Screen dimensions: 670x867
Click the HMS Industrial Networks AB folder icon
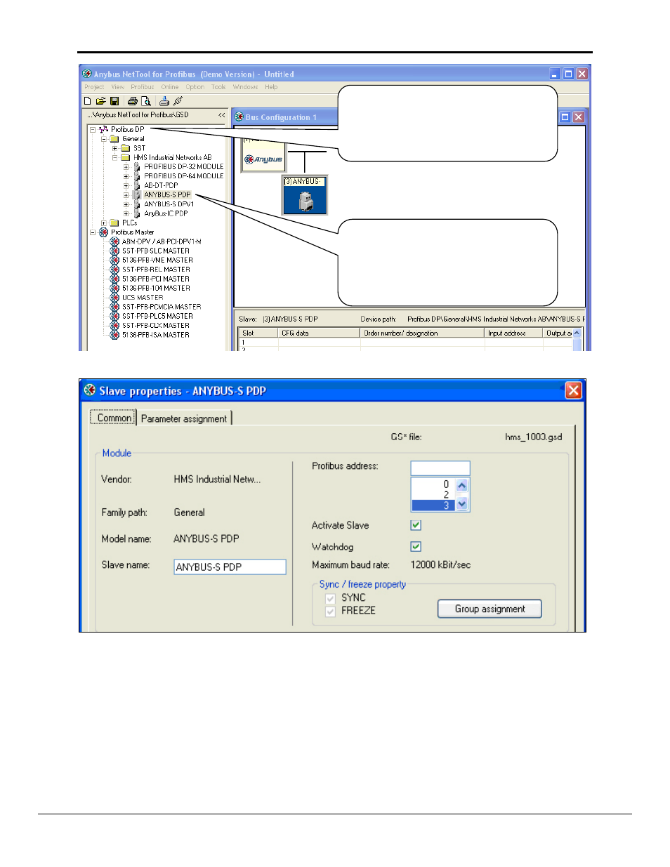pyautogui.click(x=126, y=157)
